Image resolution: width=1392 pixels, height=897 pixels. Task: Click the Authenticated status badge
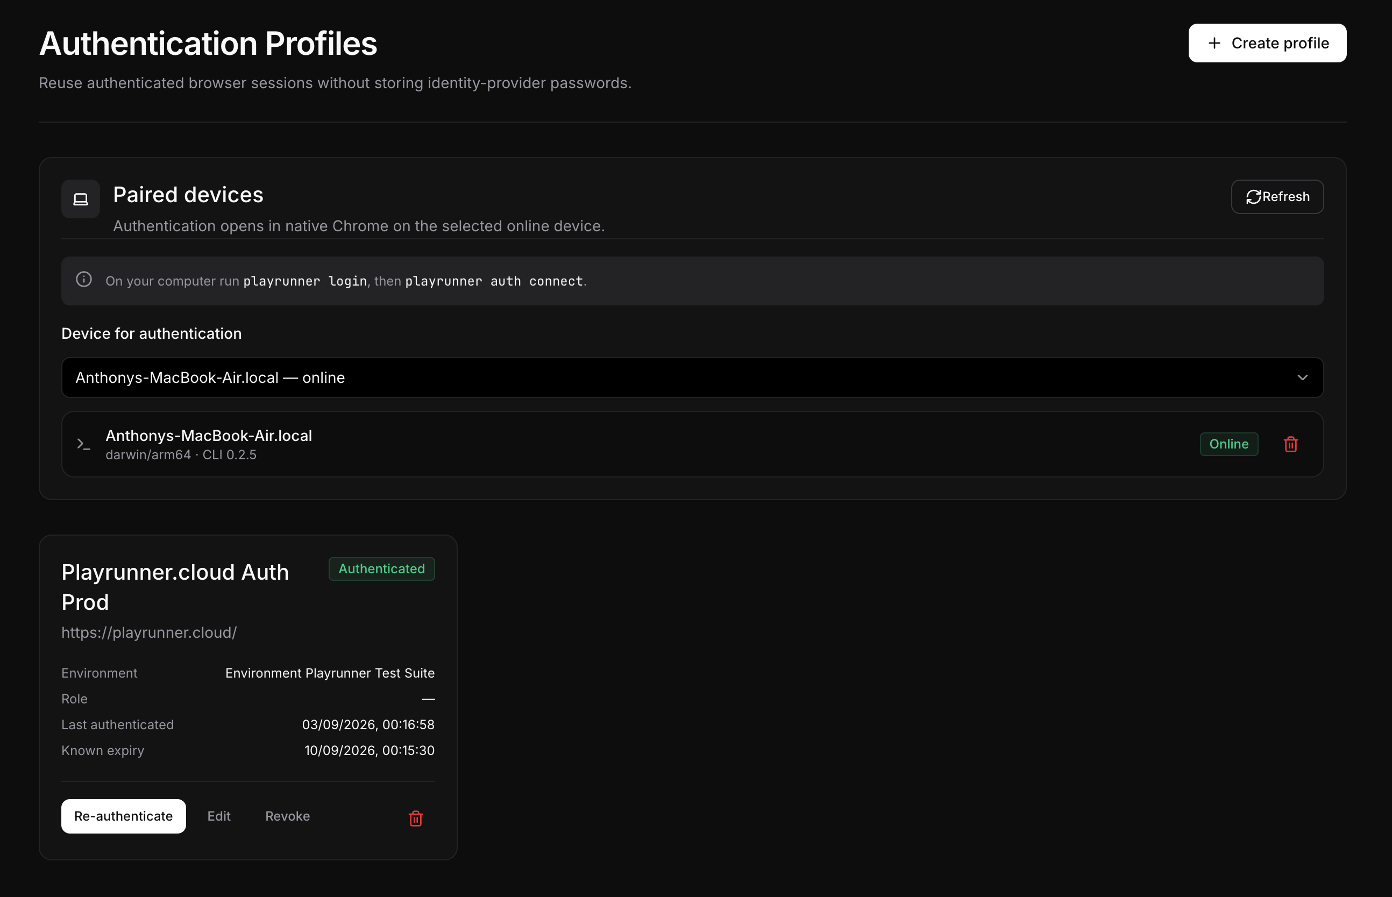pyautogui.click(x=381, y=568)
